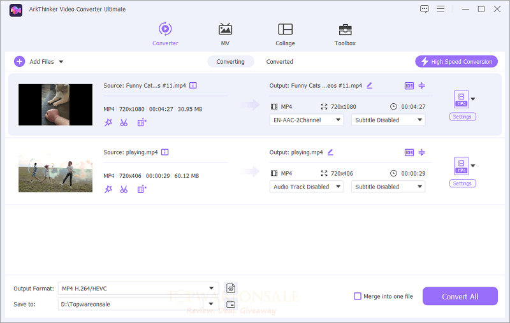Start conversion with Convert All
510x323 pixels.
(x=460, y=296)
